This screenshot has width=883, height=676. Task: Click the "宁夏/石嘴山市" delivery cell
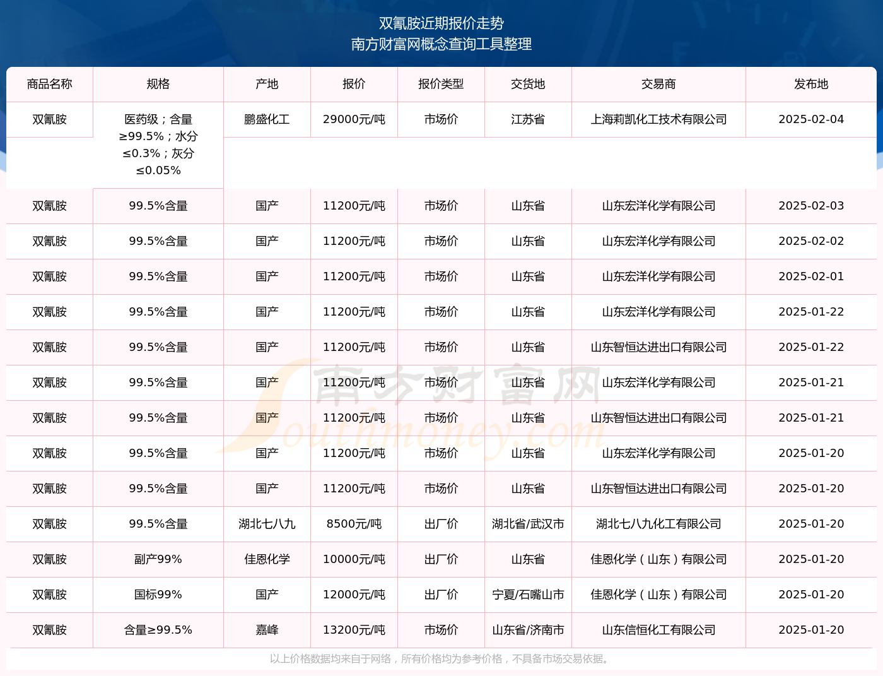528,595
